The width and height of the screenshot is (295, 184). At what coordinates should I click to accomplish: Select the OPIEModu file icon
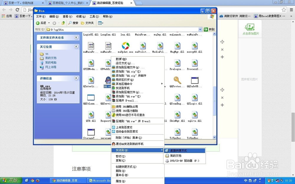point(91,63)
